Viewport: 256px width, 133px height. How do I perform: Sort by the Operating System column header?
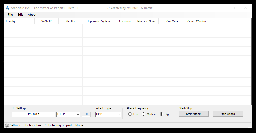point(99,21)
